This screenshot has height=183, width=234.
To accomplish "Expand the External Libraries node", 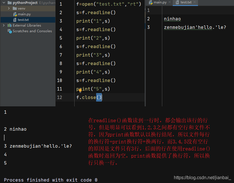I will (x=4, y=25).
